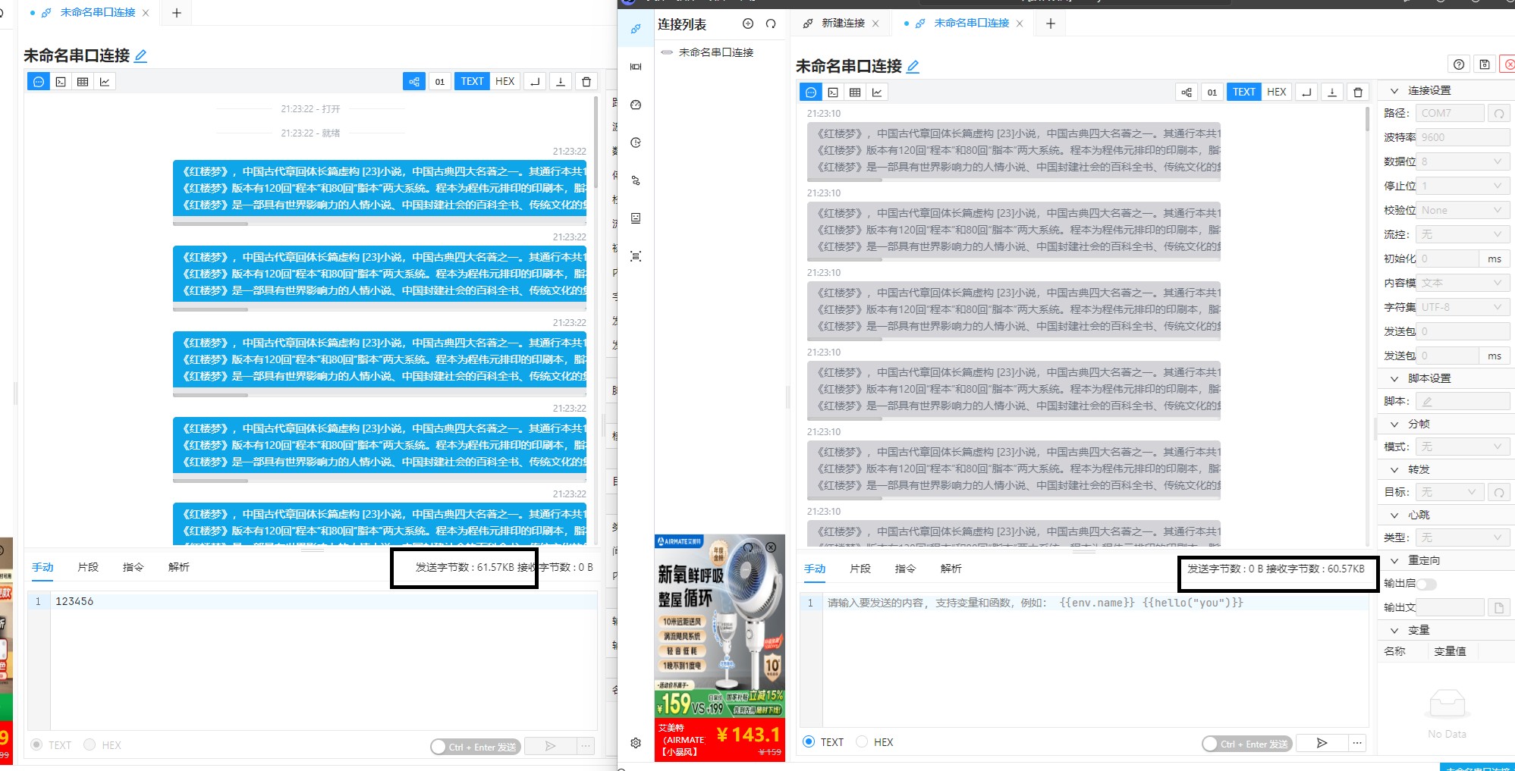The height and width of the screenshot is (771, 1515).
Task: Switch to 新建连接 tab
Action: point(843,24)
